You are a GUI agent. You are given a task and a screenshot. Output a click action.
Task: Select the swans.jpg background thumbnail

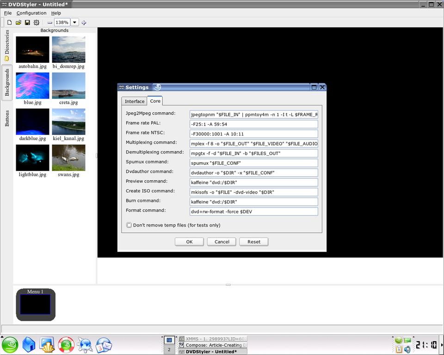point(68,158)
